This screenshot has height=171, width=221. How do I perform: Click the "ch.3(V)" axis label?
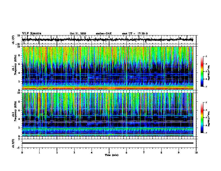pyautogui.click(x=13, y=143)
